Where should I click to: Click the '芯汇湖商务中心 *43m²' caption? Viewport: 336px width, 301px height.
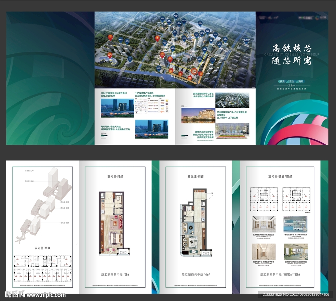[x=115, y=274]
